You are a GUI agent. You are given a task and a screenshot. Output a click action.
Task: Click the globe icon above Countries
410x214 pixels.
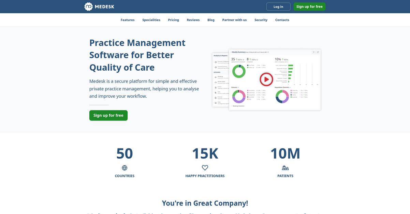coord(125,168)
